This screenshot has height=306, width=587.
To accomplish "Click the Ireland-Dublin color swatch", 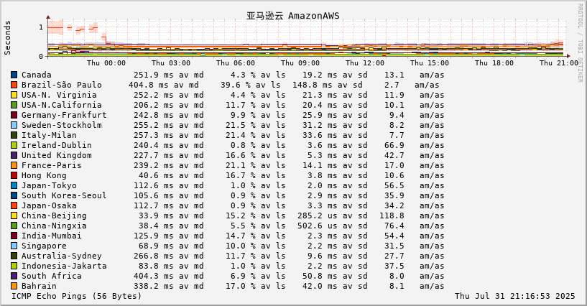I will click(14, 145).
